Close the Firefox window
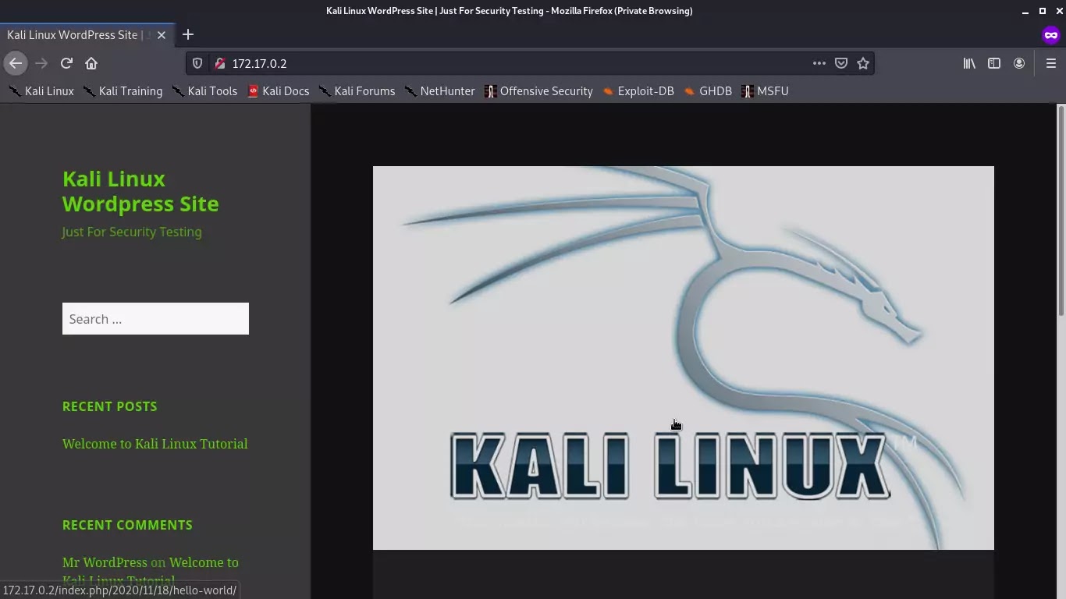 (1057, 11)
